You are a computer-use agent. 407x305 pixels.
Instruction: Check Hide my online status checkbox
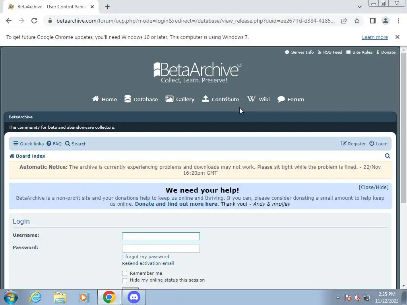(124, 280)
